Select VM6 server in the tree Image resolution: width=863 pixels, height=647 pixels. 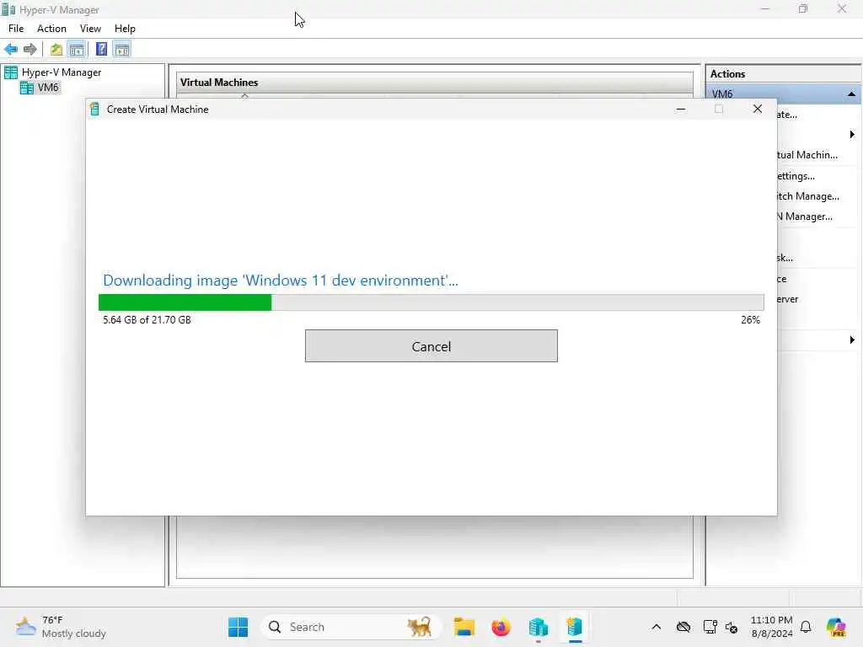[x=48, y=88]
